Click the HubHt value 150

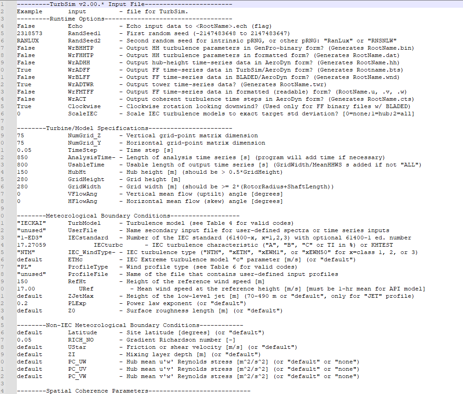pos(22,171)
